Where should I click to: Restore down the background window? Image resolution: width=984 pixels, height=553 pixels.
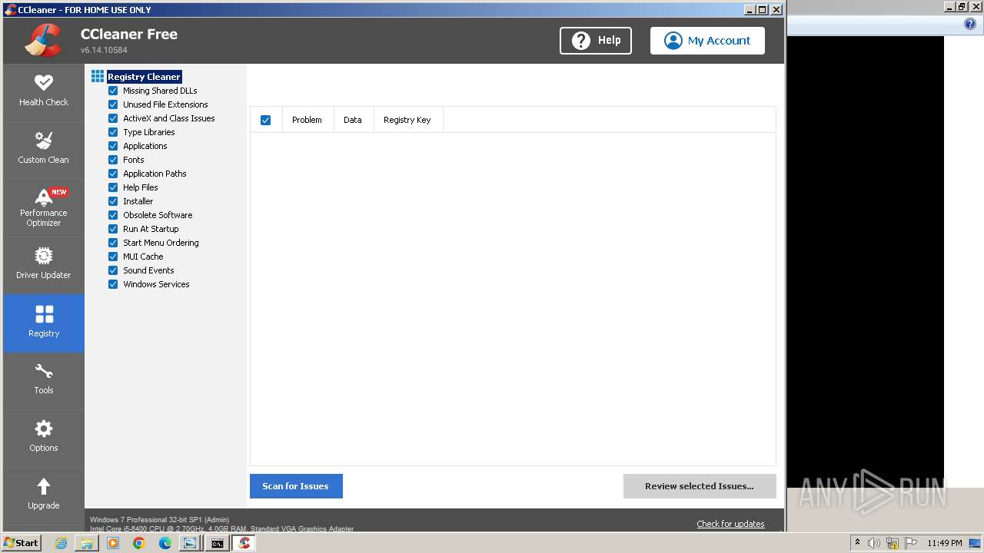[x=962, y=7]
